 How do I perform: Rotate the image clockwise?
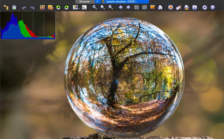pyautogui.click(x=66, y=7)
